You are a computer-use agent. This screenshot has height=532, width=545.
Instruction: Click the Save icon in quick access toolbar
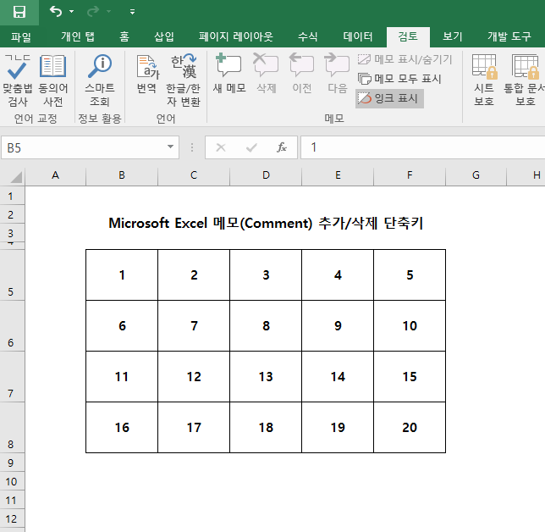point(19,12)
